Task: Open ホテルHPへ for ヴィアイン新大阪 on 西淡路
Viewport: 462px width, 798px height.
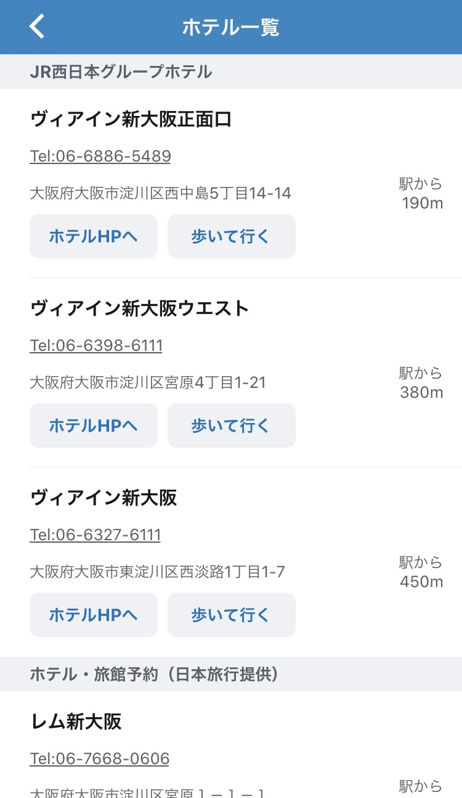Action: 94,615
